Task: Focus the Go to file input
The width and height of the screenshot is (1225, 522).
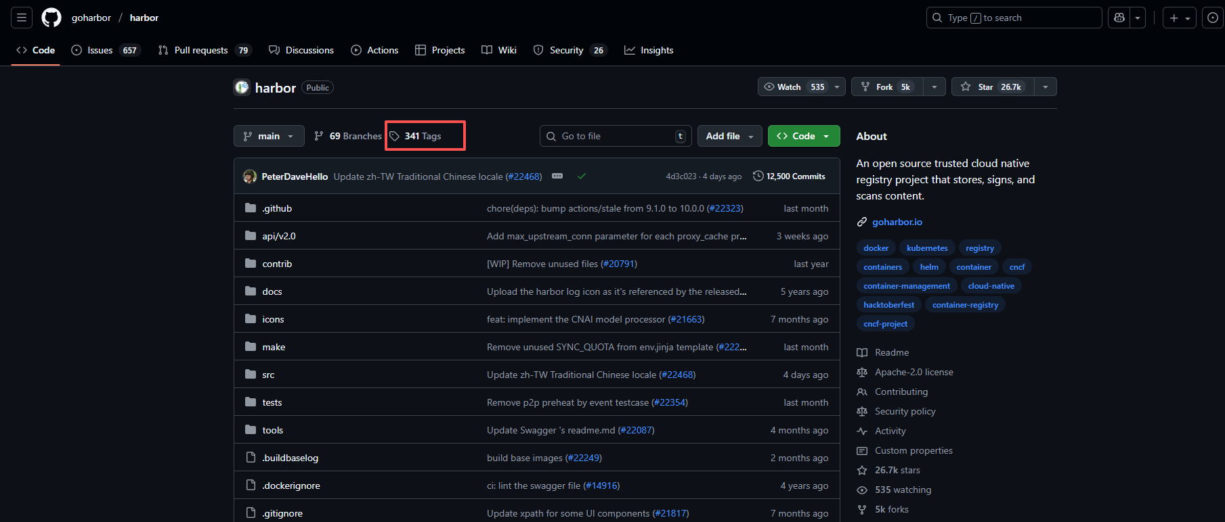Action: [616, 136]
